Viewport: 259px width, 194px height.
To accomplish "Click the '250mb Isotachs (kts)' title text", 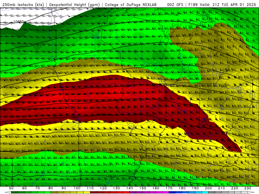I will pos(23,5).
